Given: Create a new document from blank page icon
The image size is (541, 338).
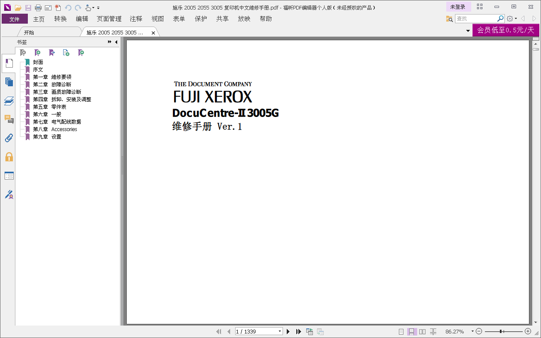Looking at the screenshot, I should [58, 7].
